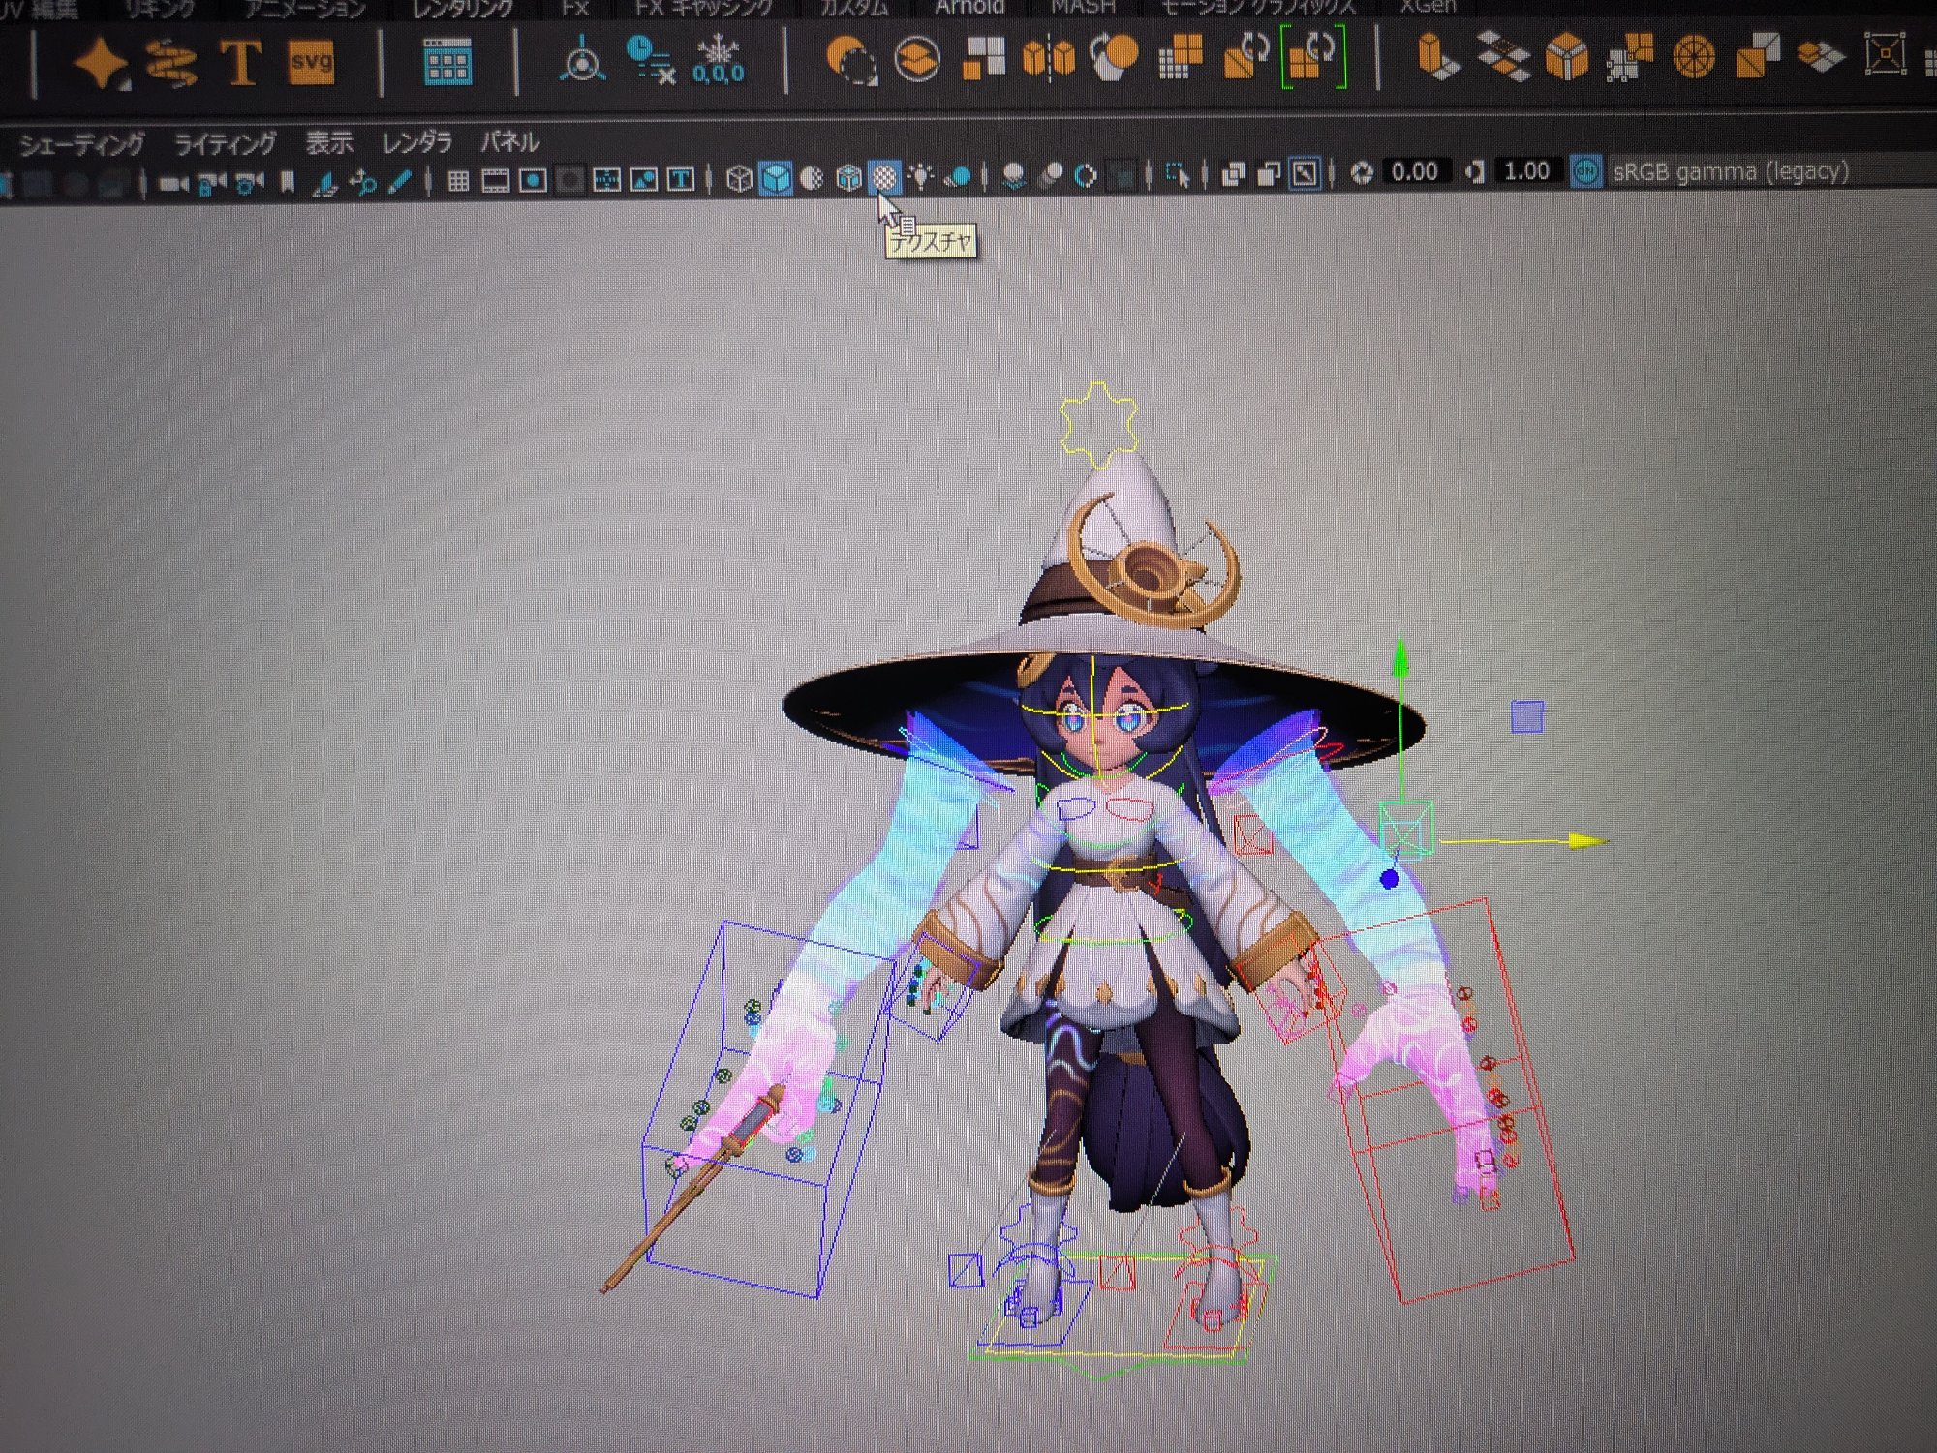This screenshot has height=1453, width=1937.
Task: Toggle Use All Lights lightbulb icon
Action: click(920, 177)
